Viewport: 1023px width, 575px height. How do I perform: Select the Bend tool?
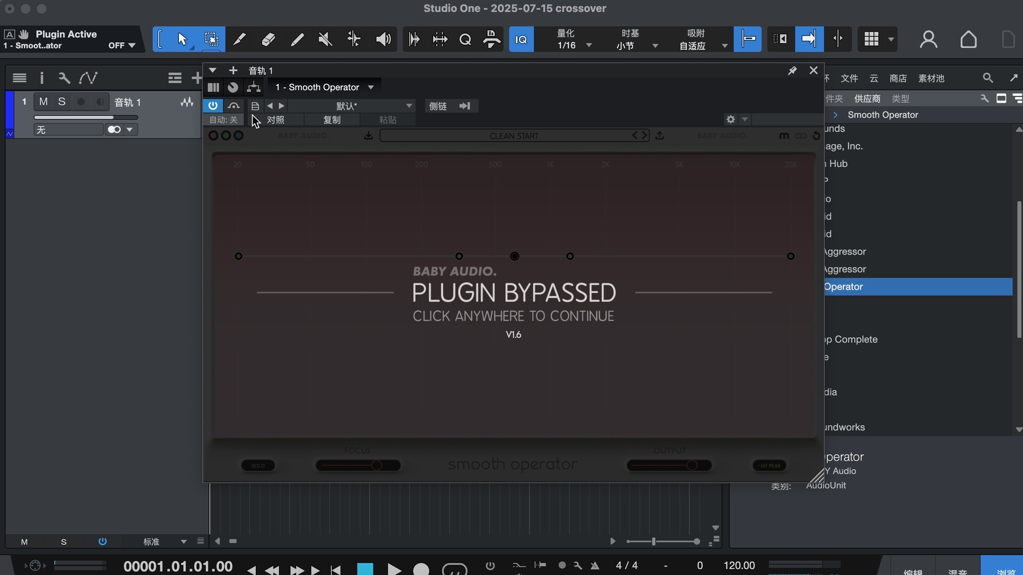coord(354,39)
